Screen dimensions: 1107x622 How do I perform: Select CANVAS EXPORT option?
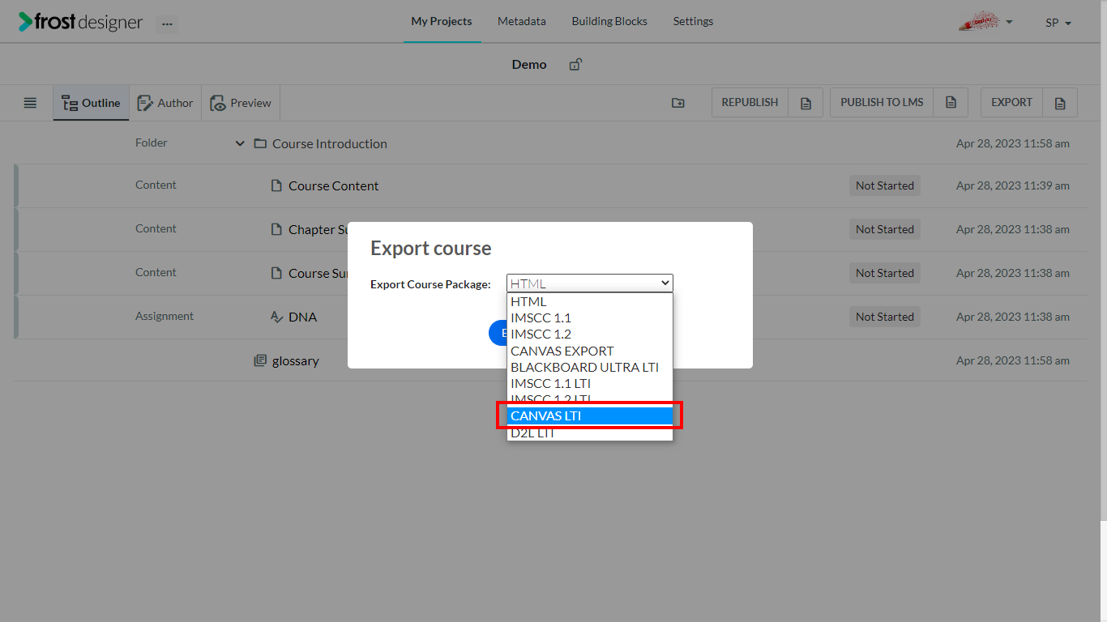pos(590,351)
